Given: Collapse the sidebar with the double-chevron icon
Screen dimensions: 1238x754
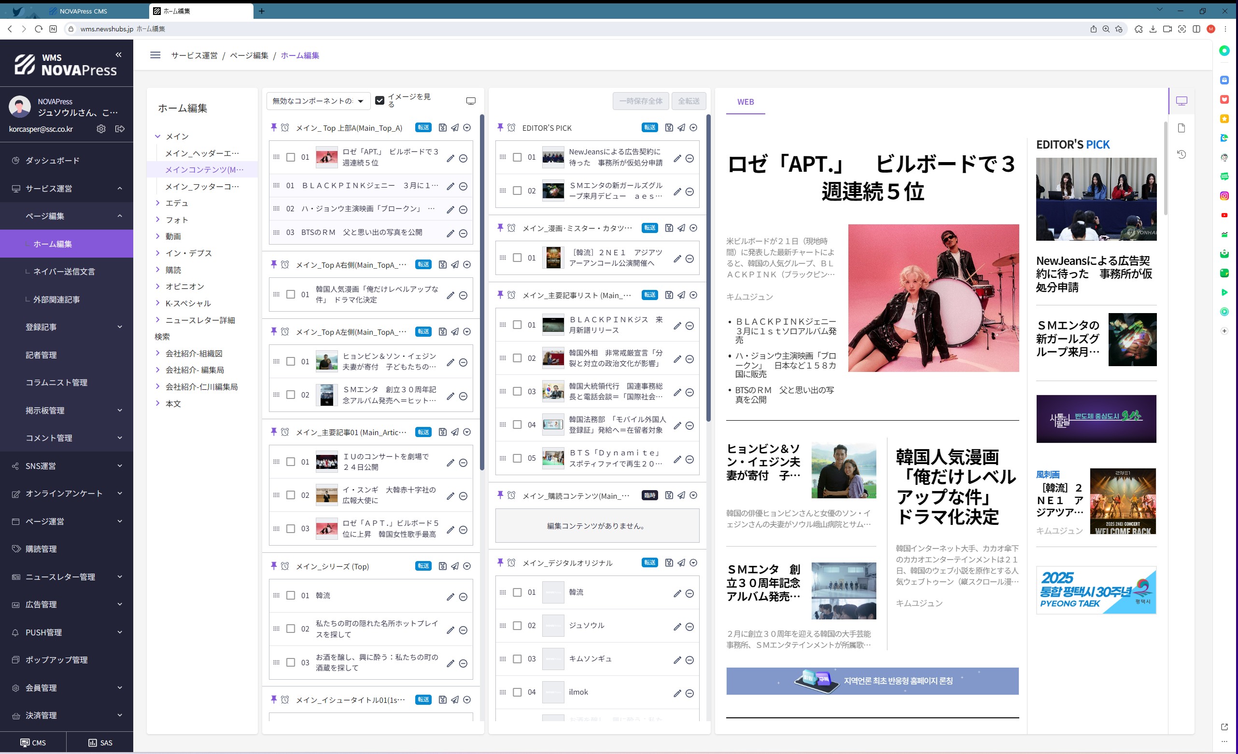Looking at the screenshot, I should point(119,55).
